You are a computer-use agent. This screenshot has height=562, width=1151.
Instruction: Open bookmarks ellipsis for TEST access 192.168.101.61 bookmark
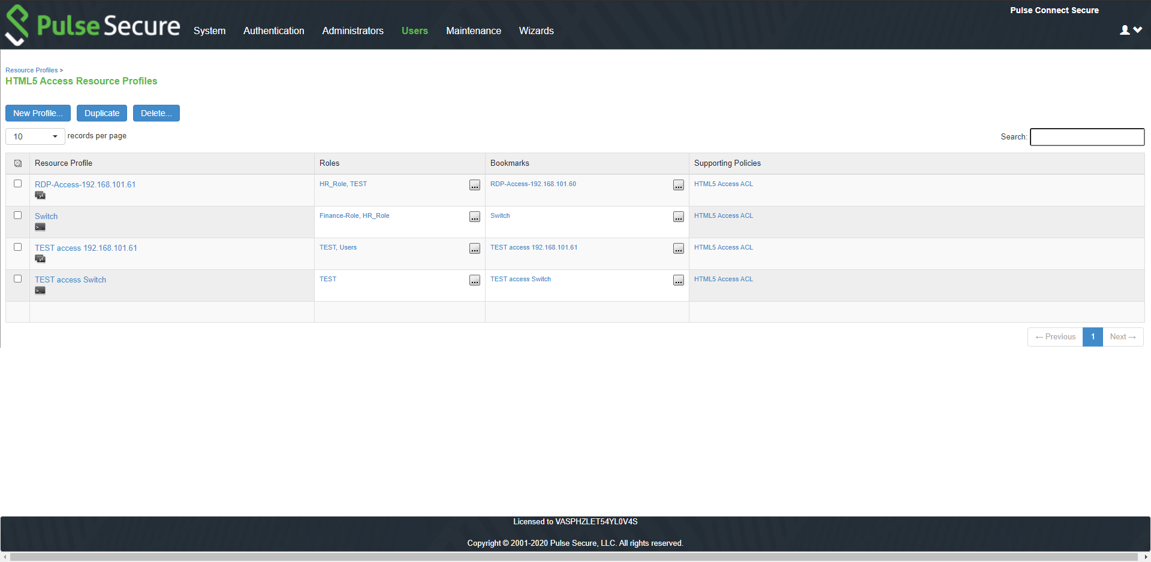[x=679, y=249]
